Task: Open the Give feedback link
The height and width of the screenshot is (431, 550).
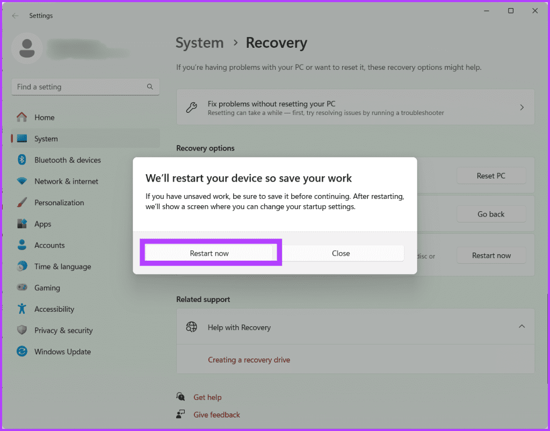Action: coord(217,415)
